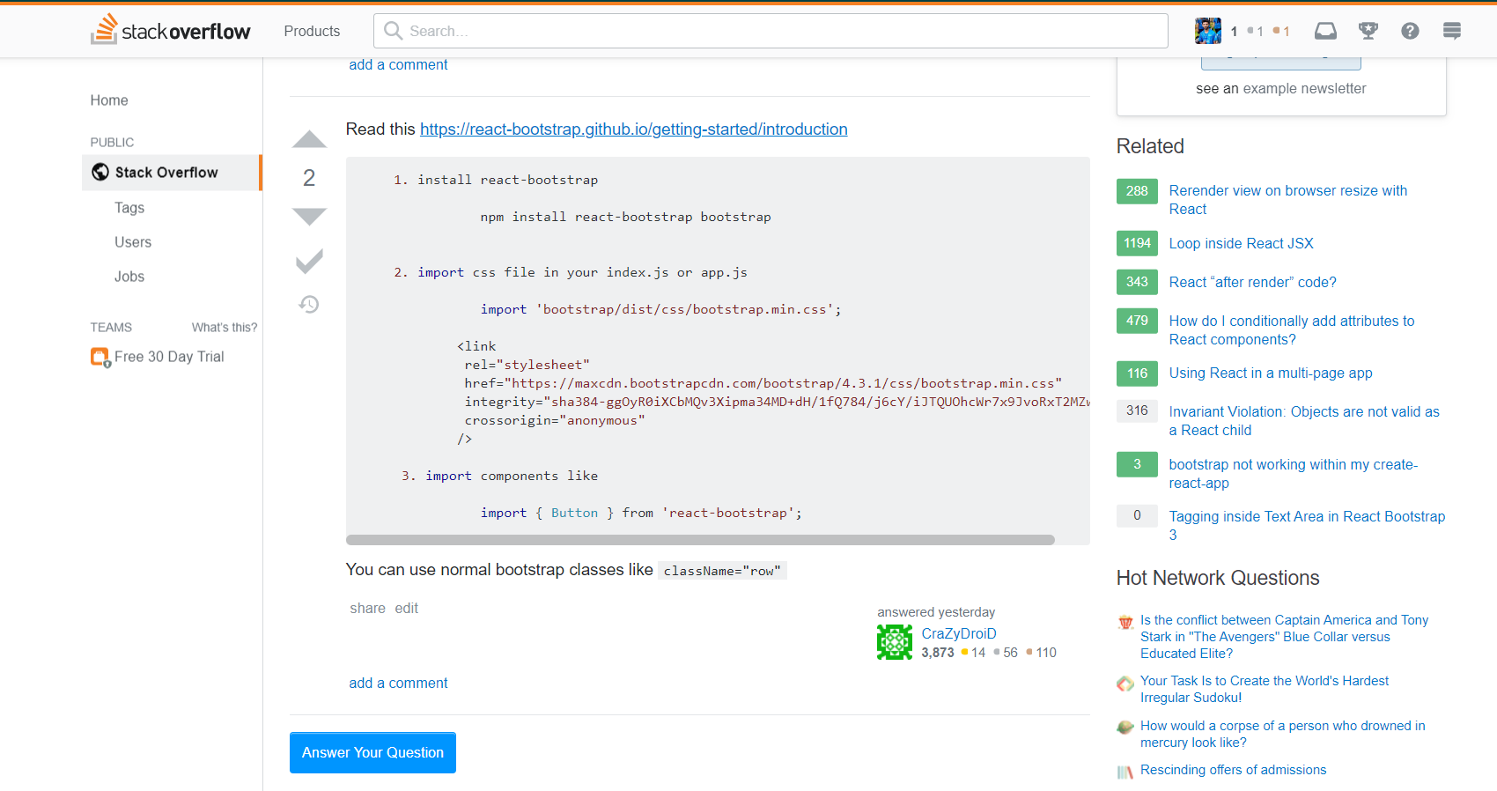Open the achievements trophy icon

tap(1368, 32)
